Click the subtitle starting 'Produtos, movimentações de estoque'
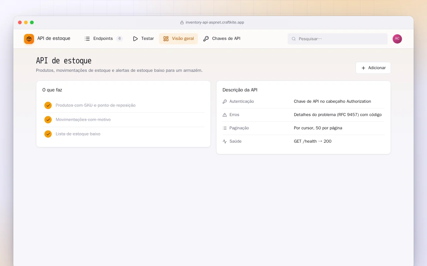Screen dimensions: 427x266 (x=119, y=70)
